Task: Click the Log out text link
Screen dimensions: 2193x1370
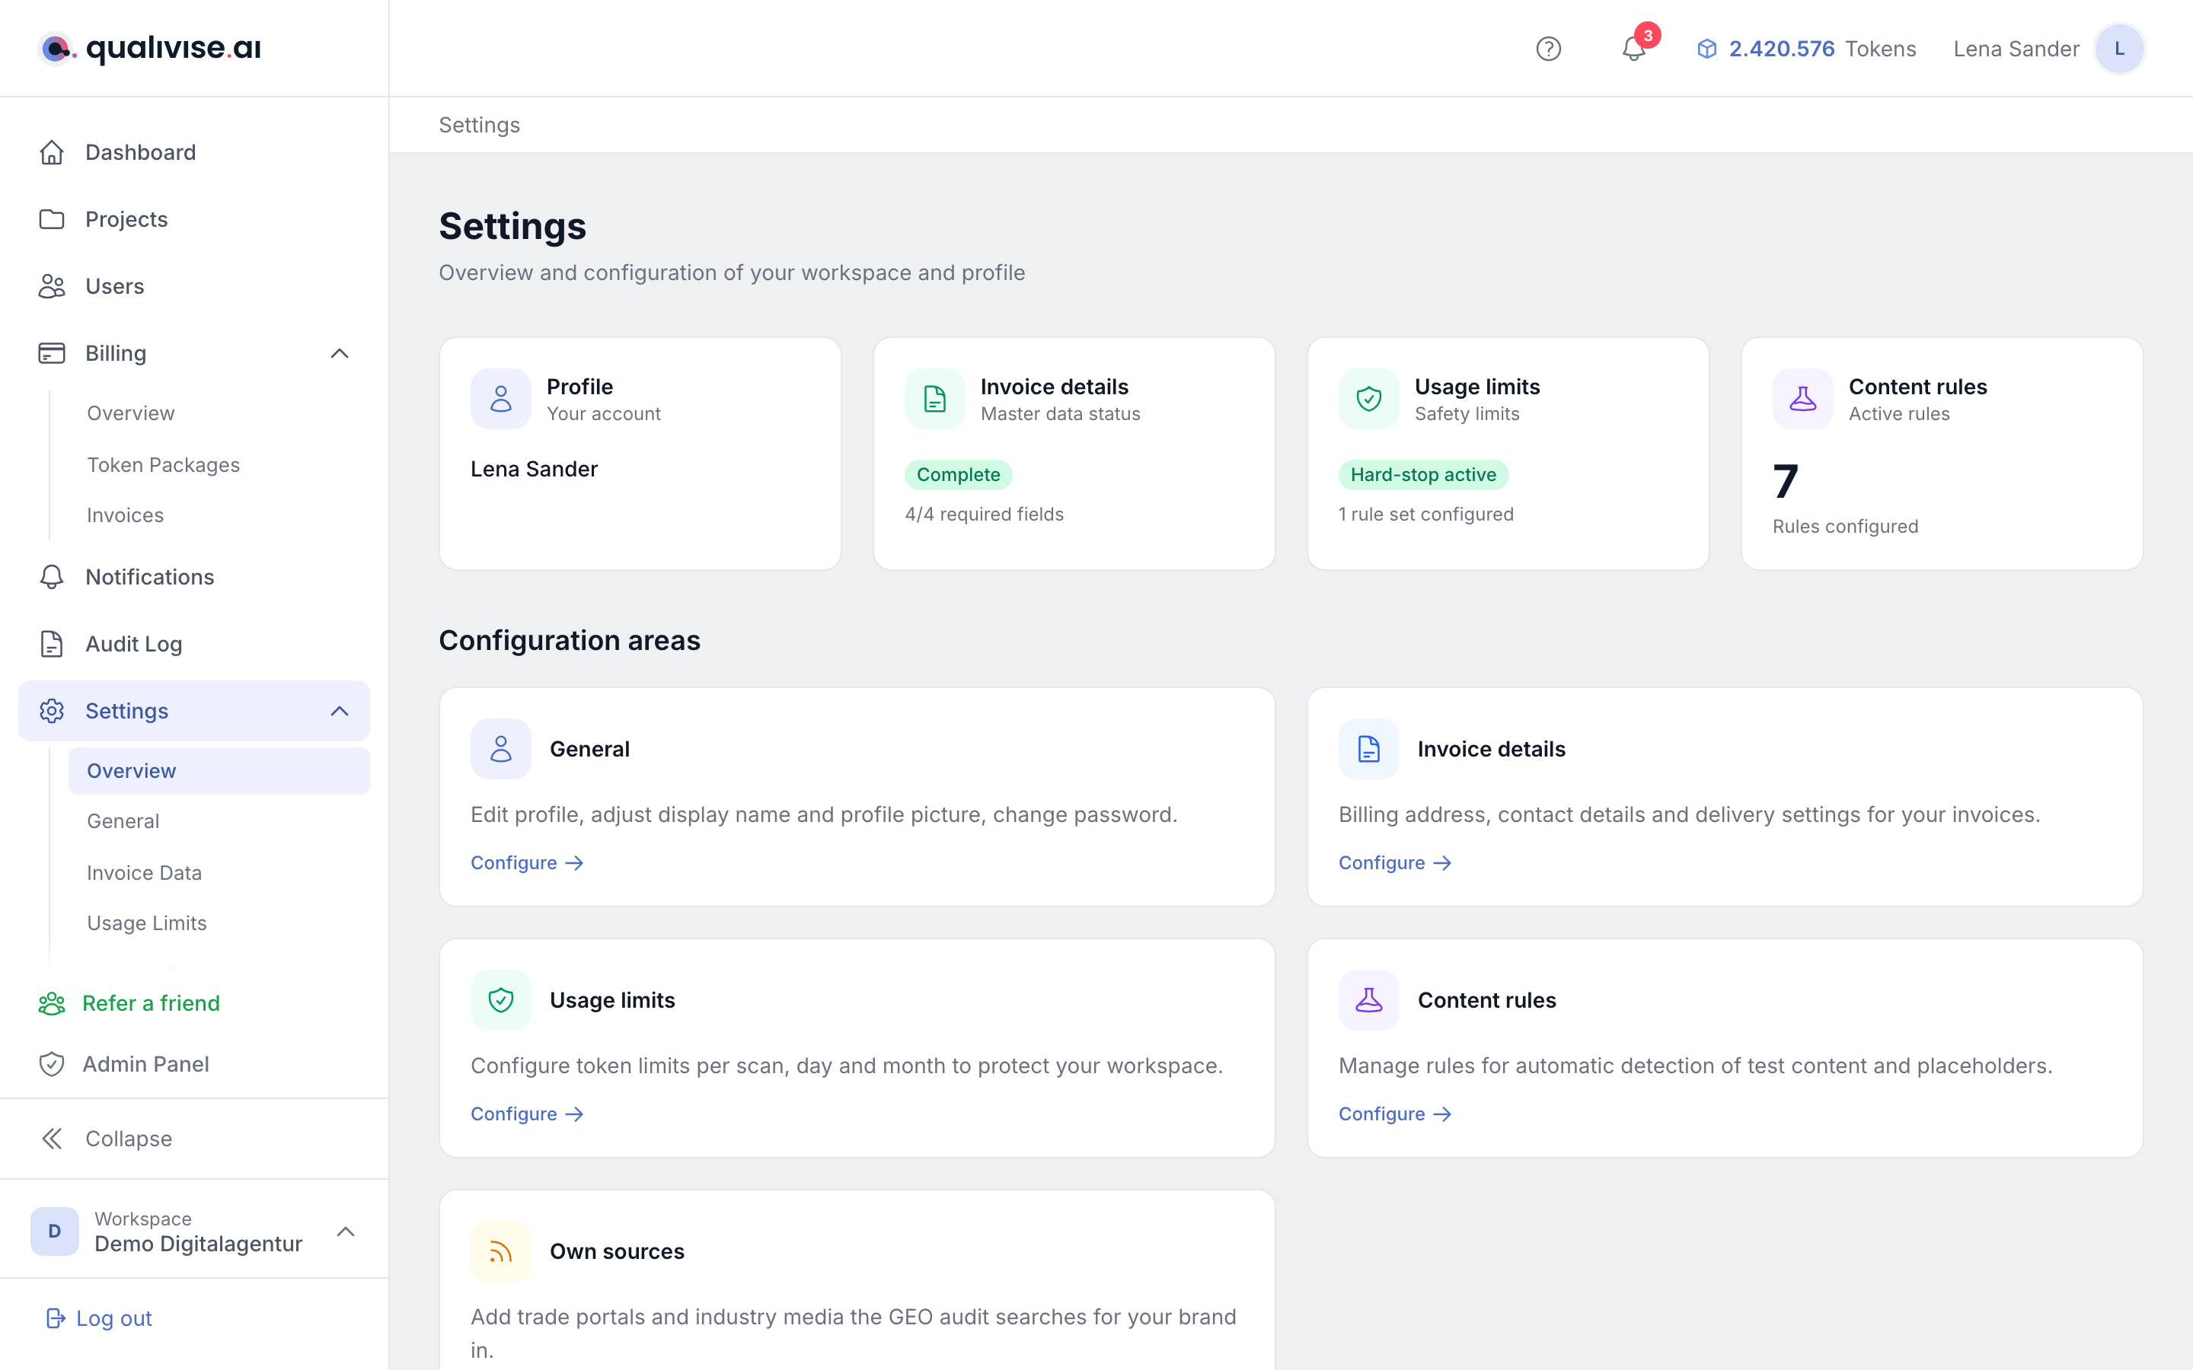Action: pyautogui.click(x=114, y=1318)
